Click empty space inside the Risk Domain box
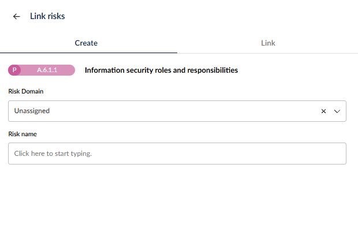Viewport: 358px width, 243px height. (x=182, y=111)
